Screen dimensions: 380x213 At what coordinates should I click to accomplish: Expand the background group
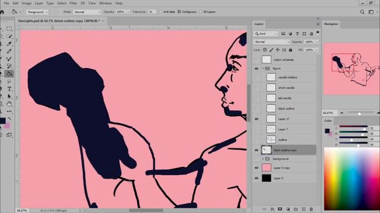(x=262, y=159)
